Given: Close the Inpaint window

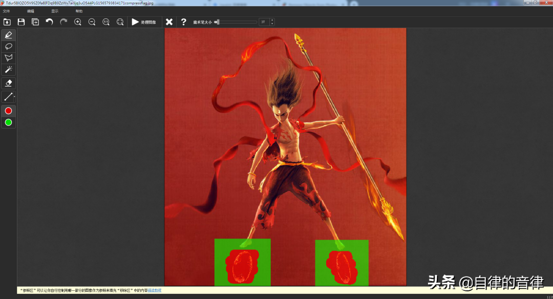Looking at the screenshot, I should pos(547,3).
